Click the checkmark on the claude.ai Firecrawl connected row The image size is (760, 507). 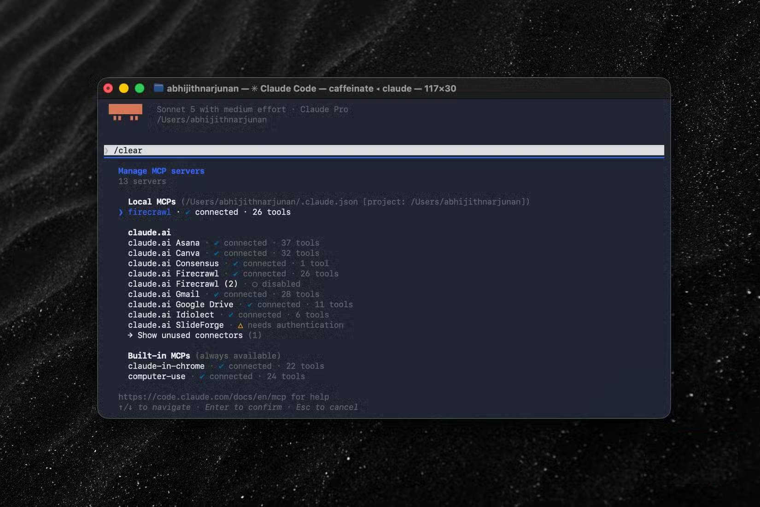[235, 274]
